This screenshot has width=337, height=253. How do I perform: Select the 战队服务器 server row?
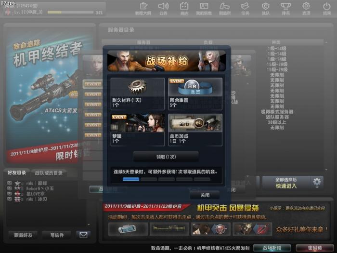coord(277,117)
